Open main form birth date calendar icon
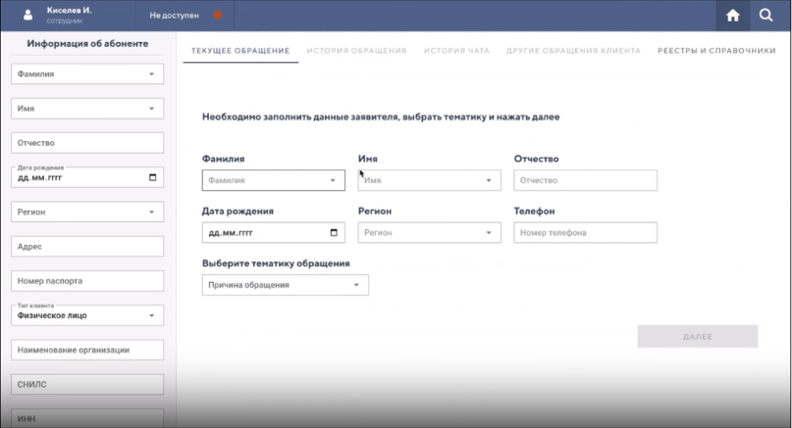This screenshot has height=428, width=792. click(x=334, y=232)
